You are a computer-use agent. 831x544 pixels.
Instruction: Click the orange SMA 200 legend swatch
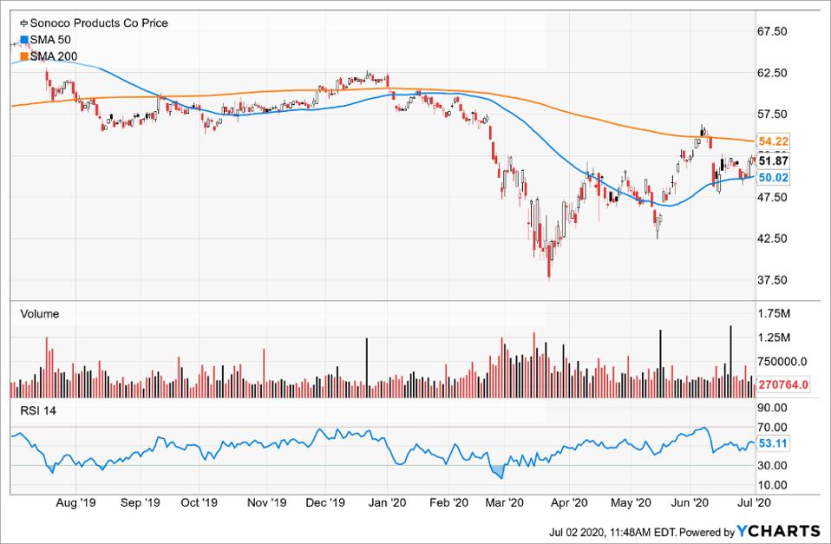(x=23, y=56)
